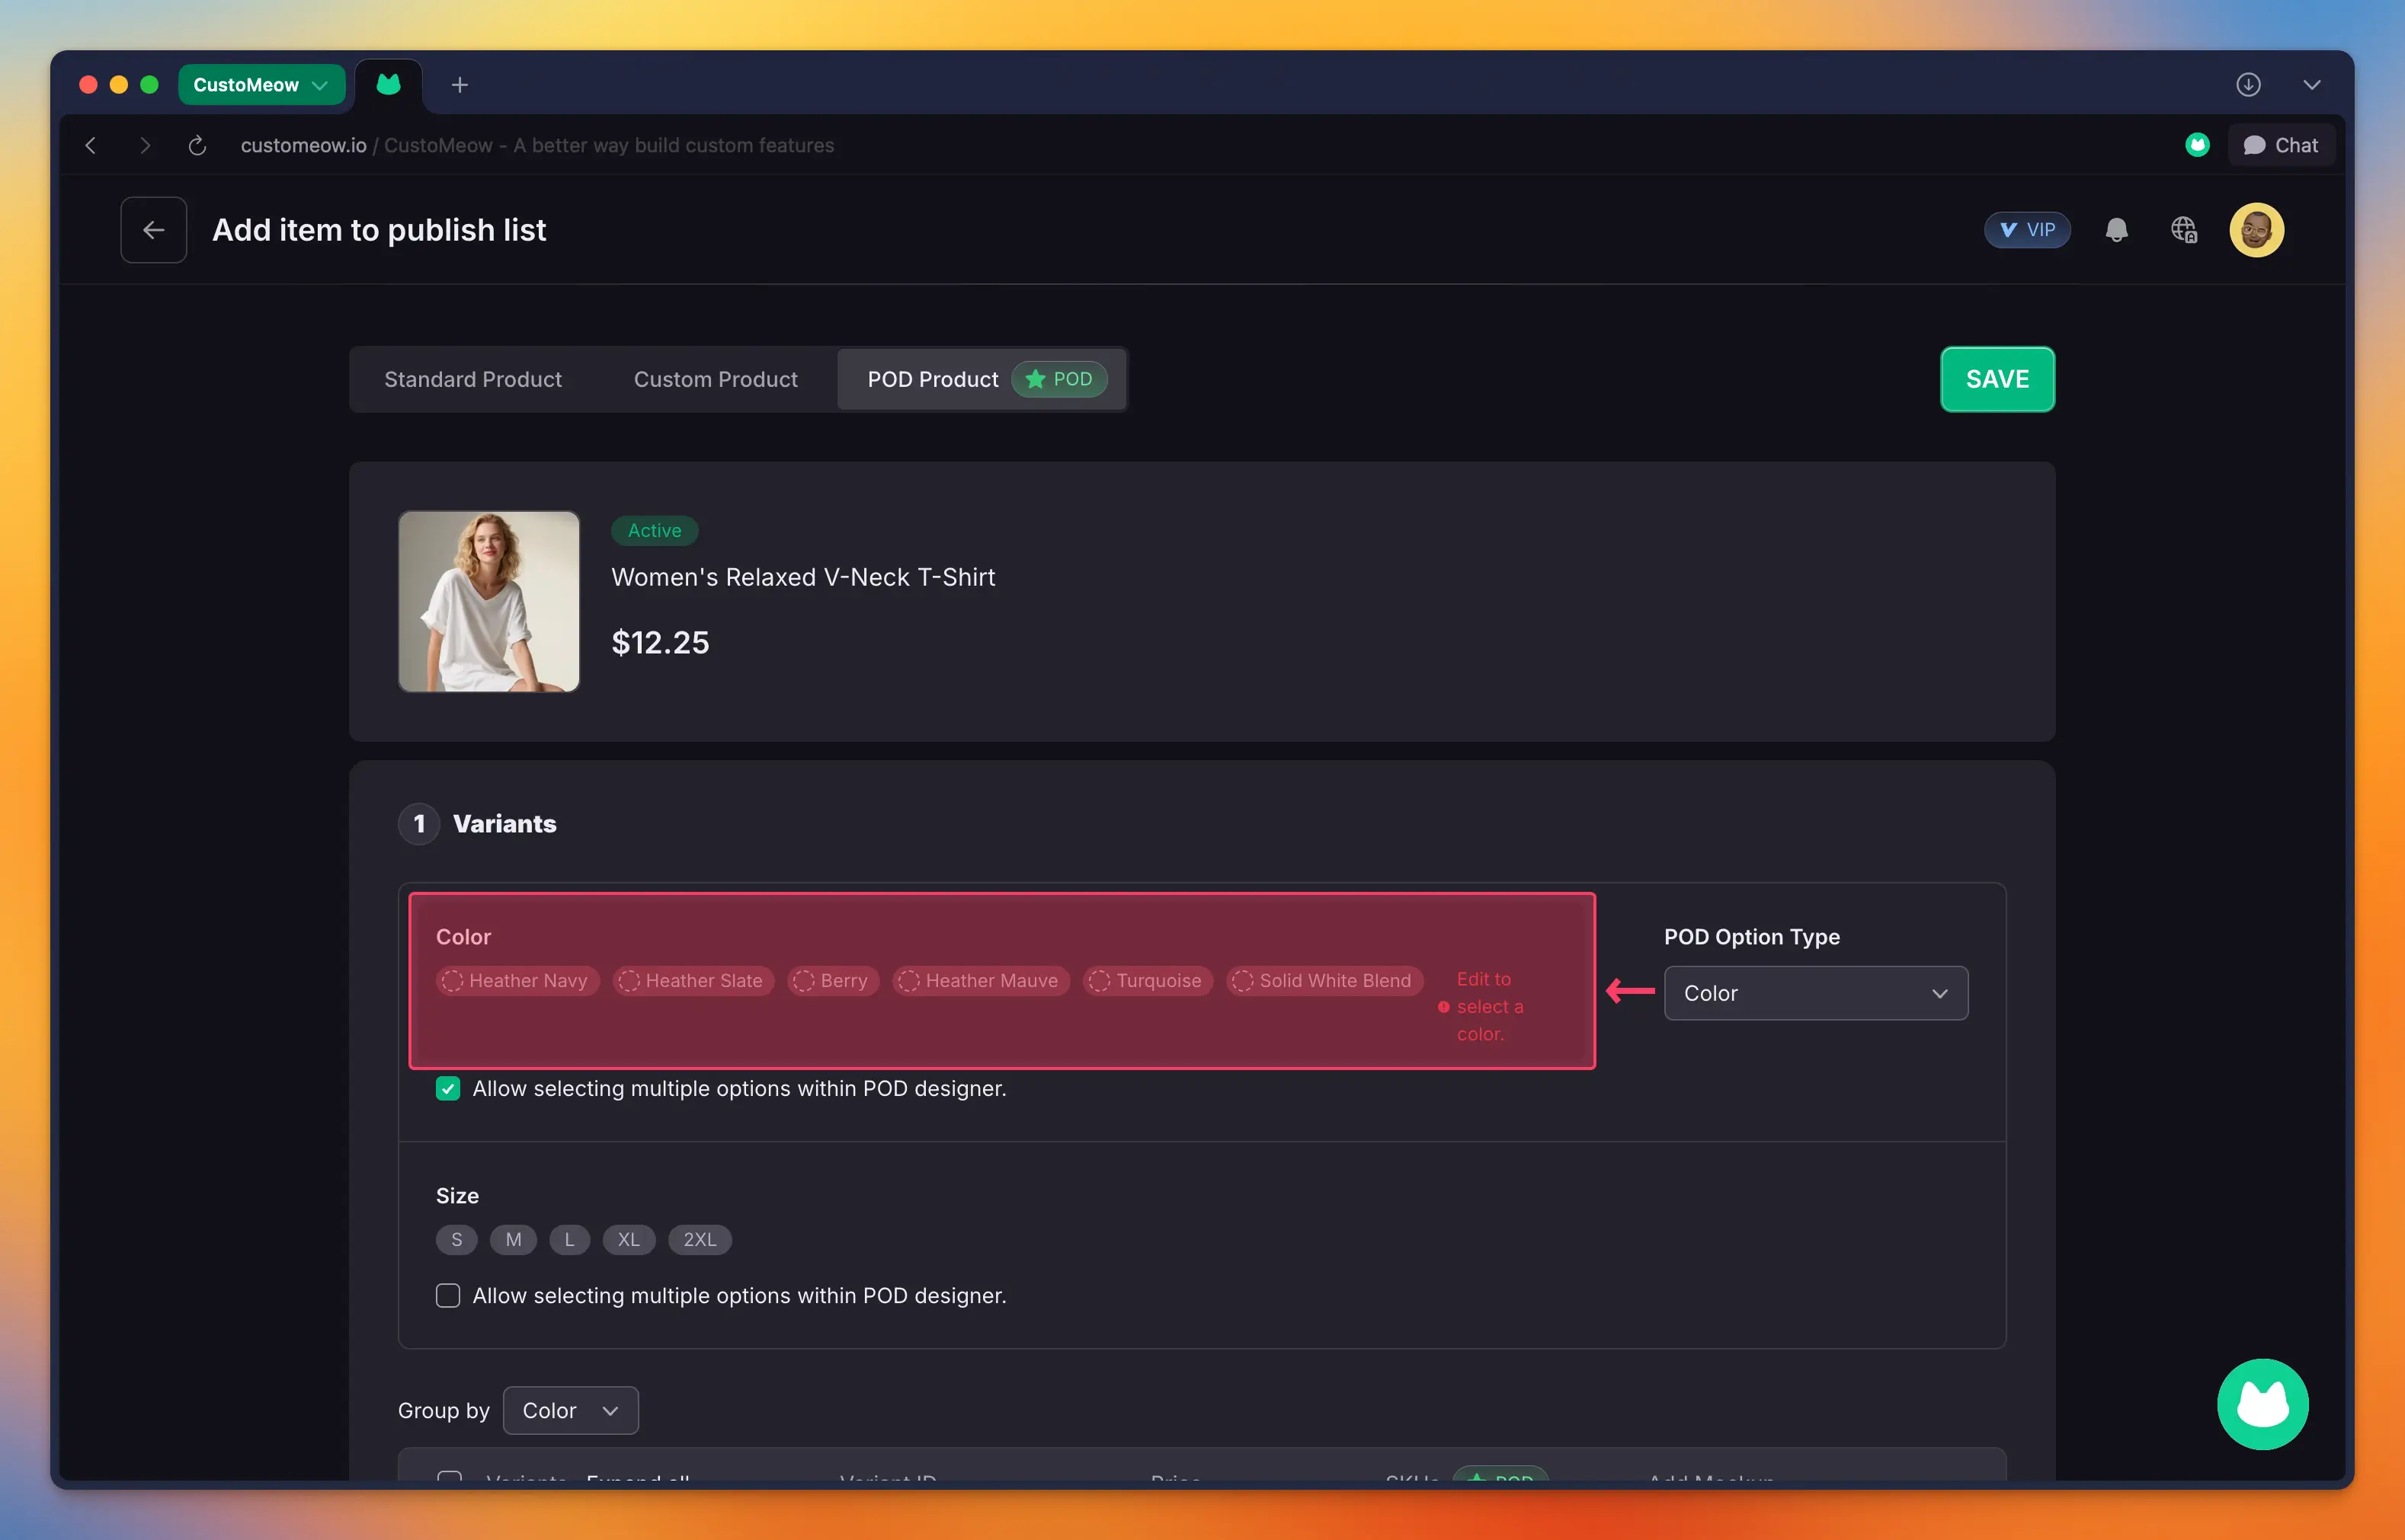
Task: Click the SAVE button
Action: [x=1997, y=380]
